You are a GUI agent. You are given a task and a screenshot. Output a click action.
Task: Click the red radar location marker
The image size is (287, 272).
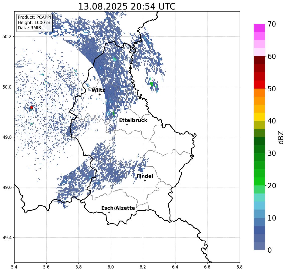[x=32, y=108]
